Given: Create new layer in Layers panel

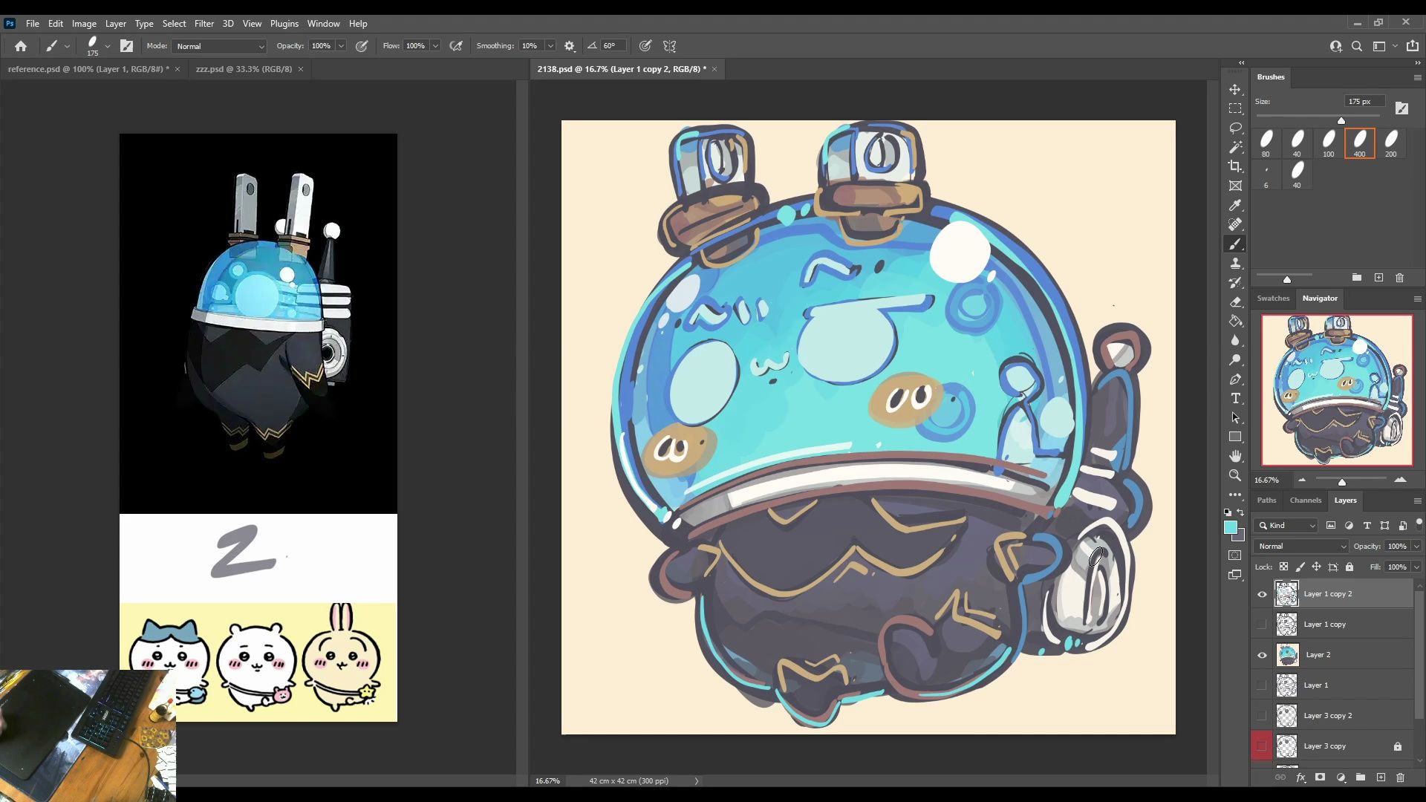Looking at the screenshot, I should (1381, 777).
